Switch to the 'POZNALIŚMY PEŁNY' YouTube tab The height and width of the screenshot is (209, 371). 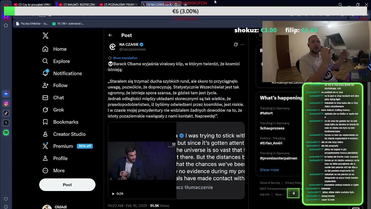(x=118, y=5)
